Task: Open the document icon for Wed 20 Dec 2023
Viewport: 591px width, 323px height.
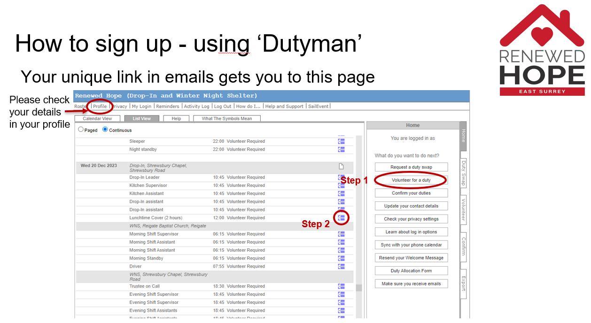Action: click(342, 166)
